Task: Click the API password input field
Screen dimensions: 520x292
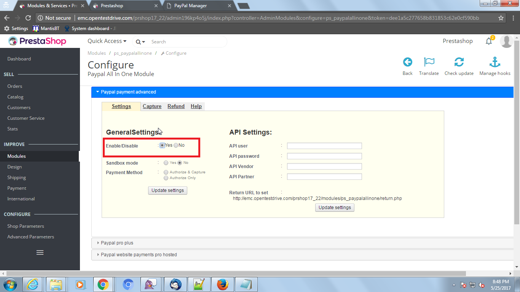Action: coord(324,156)
